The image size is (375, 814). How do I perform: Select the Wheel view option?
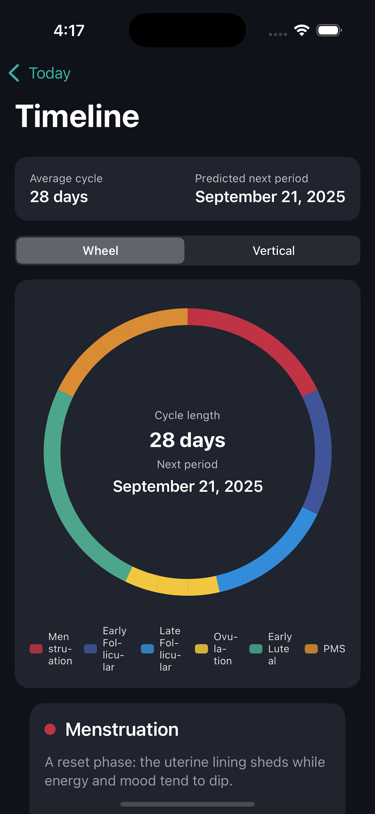(x=100, y=250)
